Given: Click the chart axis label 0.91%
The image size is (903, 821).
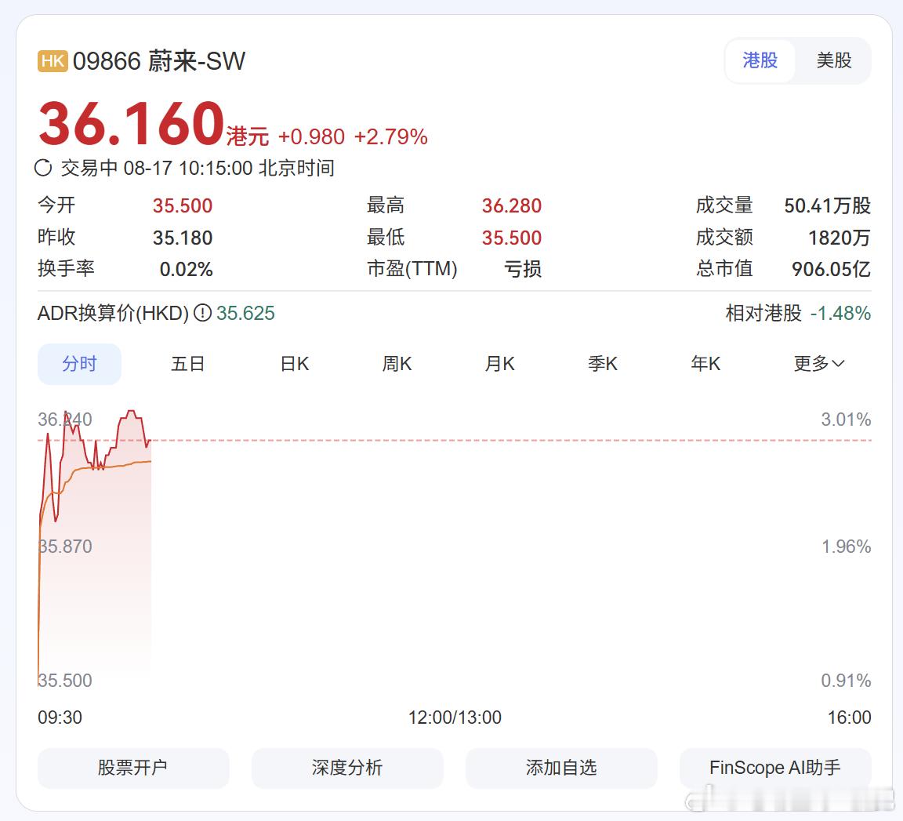Looking at the screenshot, I should click(846, 681).
